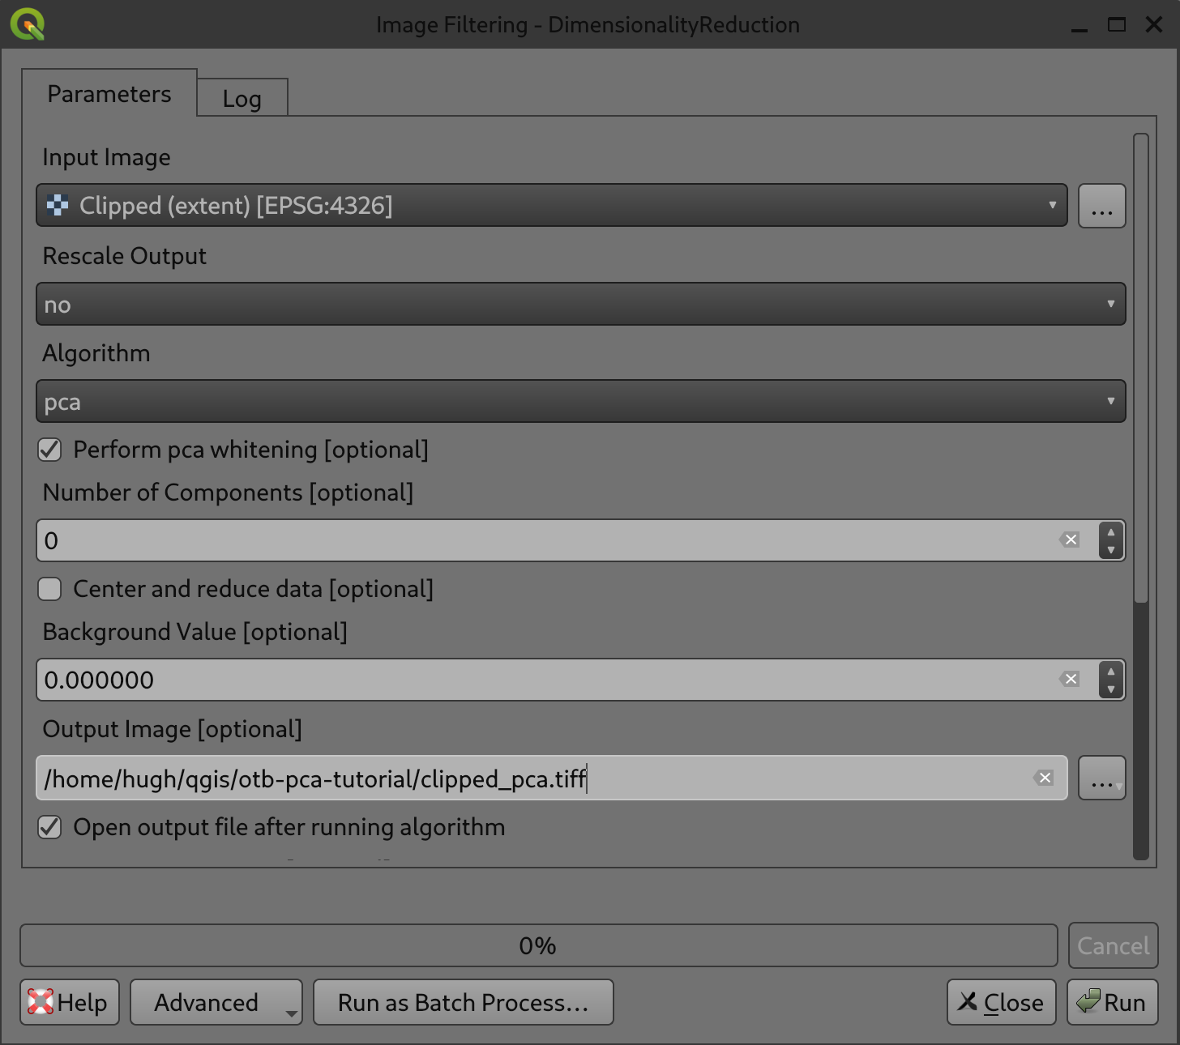Open the Rescale Output dropdown
The width and height of the screenshot is (1180, 1045).
coord(1111,304)
